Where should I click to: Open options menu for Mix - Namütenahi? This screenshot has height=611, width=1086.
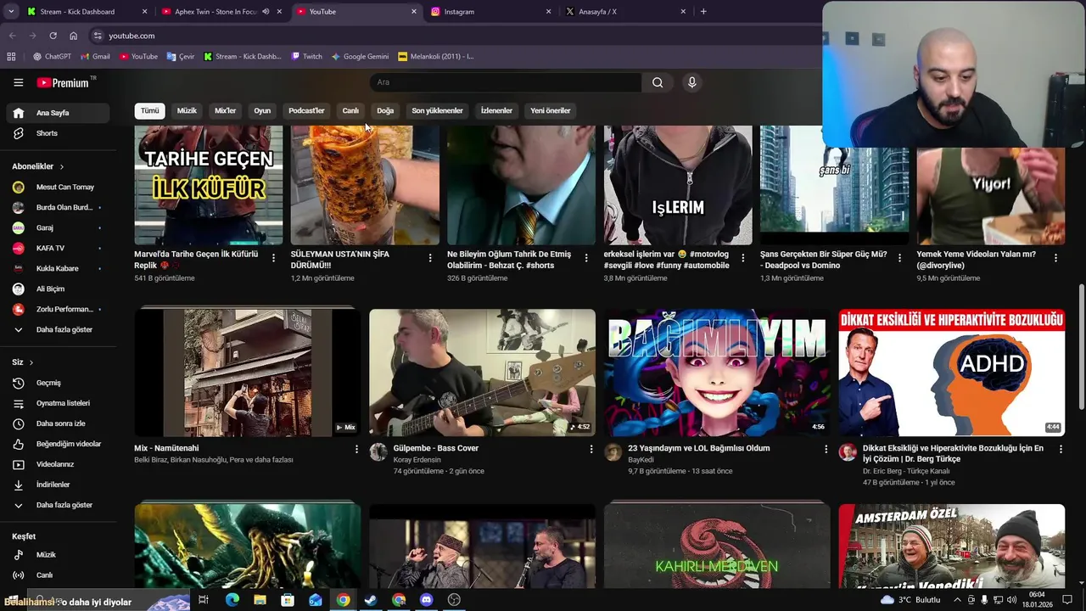[356, 449]
